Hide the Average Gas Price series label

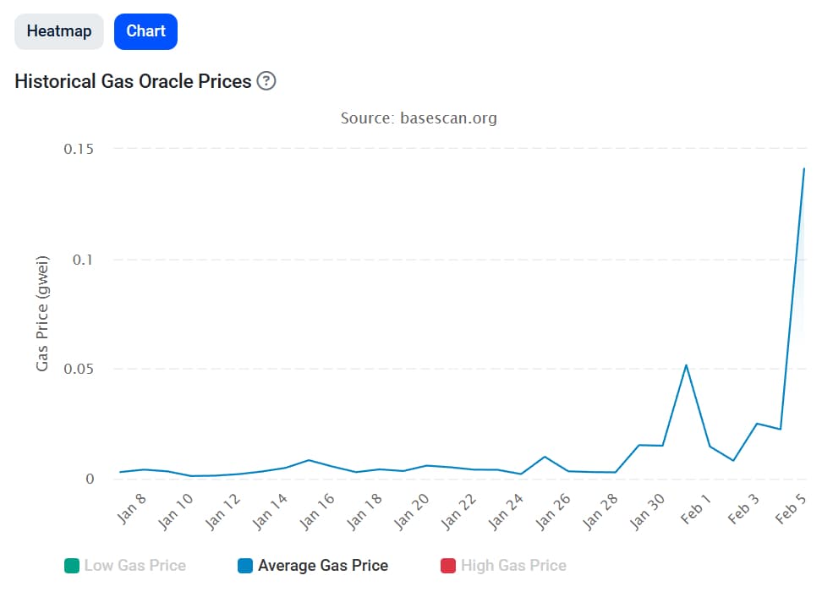[323, 566]
